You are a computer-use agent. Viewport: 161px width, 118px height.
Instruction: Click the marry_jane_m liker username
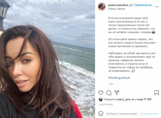coord(125,99)
